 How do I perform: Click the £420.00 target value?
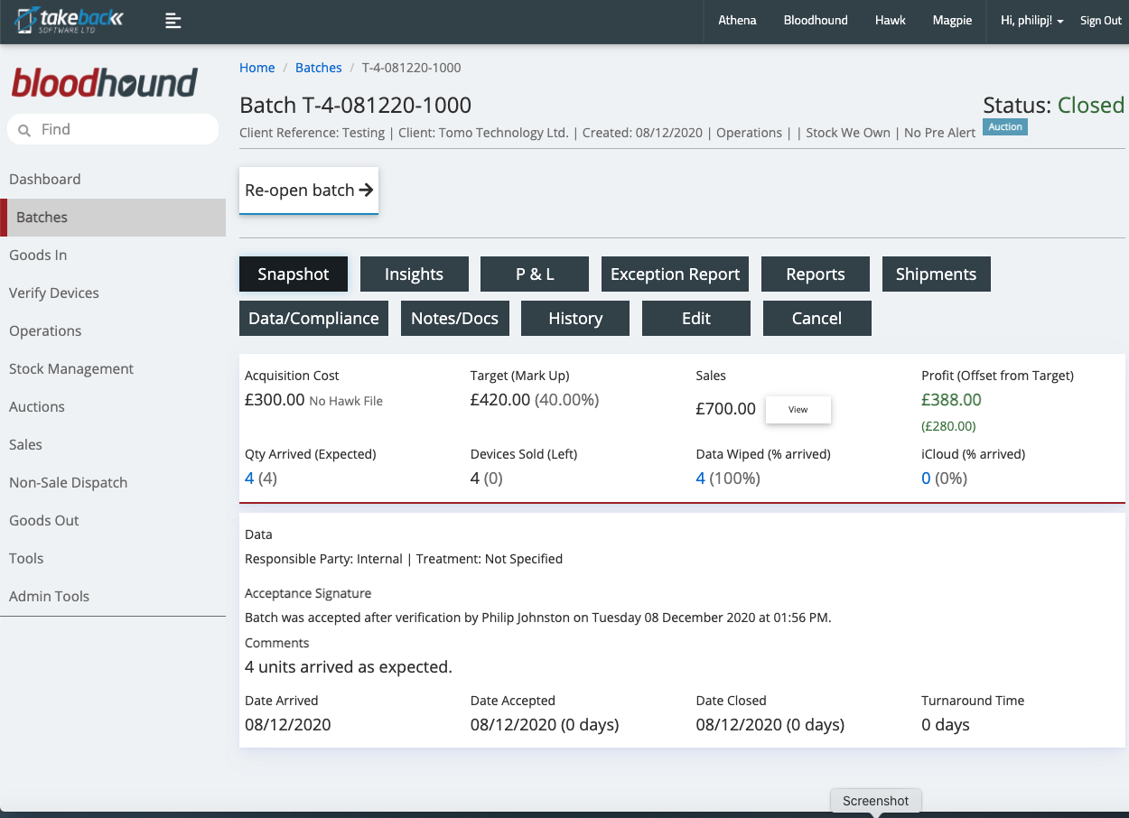click(x=500, y=400)
